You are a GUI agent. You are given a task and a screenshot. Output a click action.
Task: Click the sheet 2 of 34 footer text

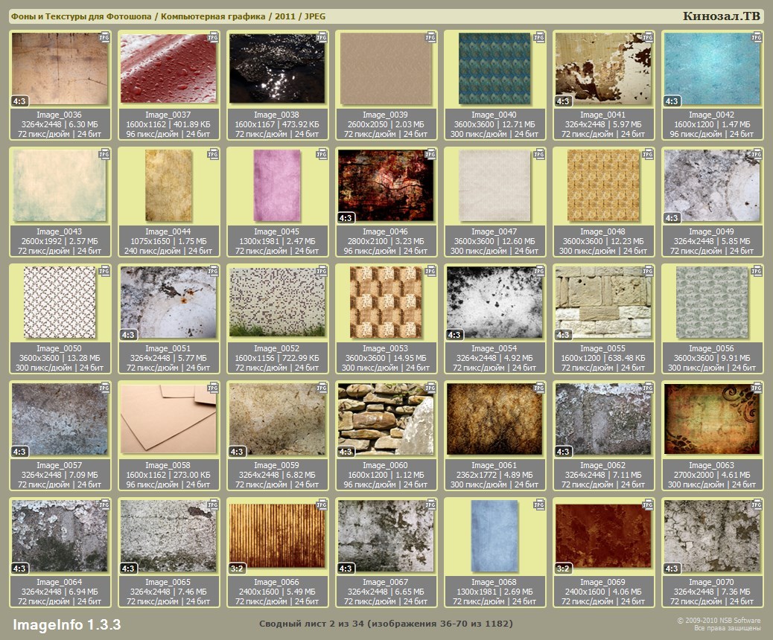coord(386,624)
